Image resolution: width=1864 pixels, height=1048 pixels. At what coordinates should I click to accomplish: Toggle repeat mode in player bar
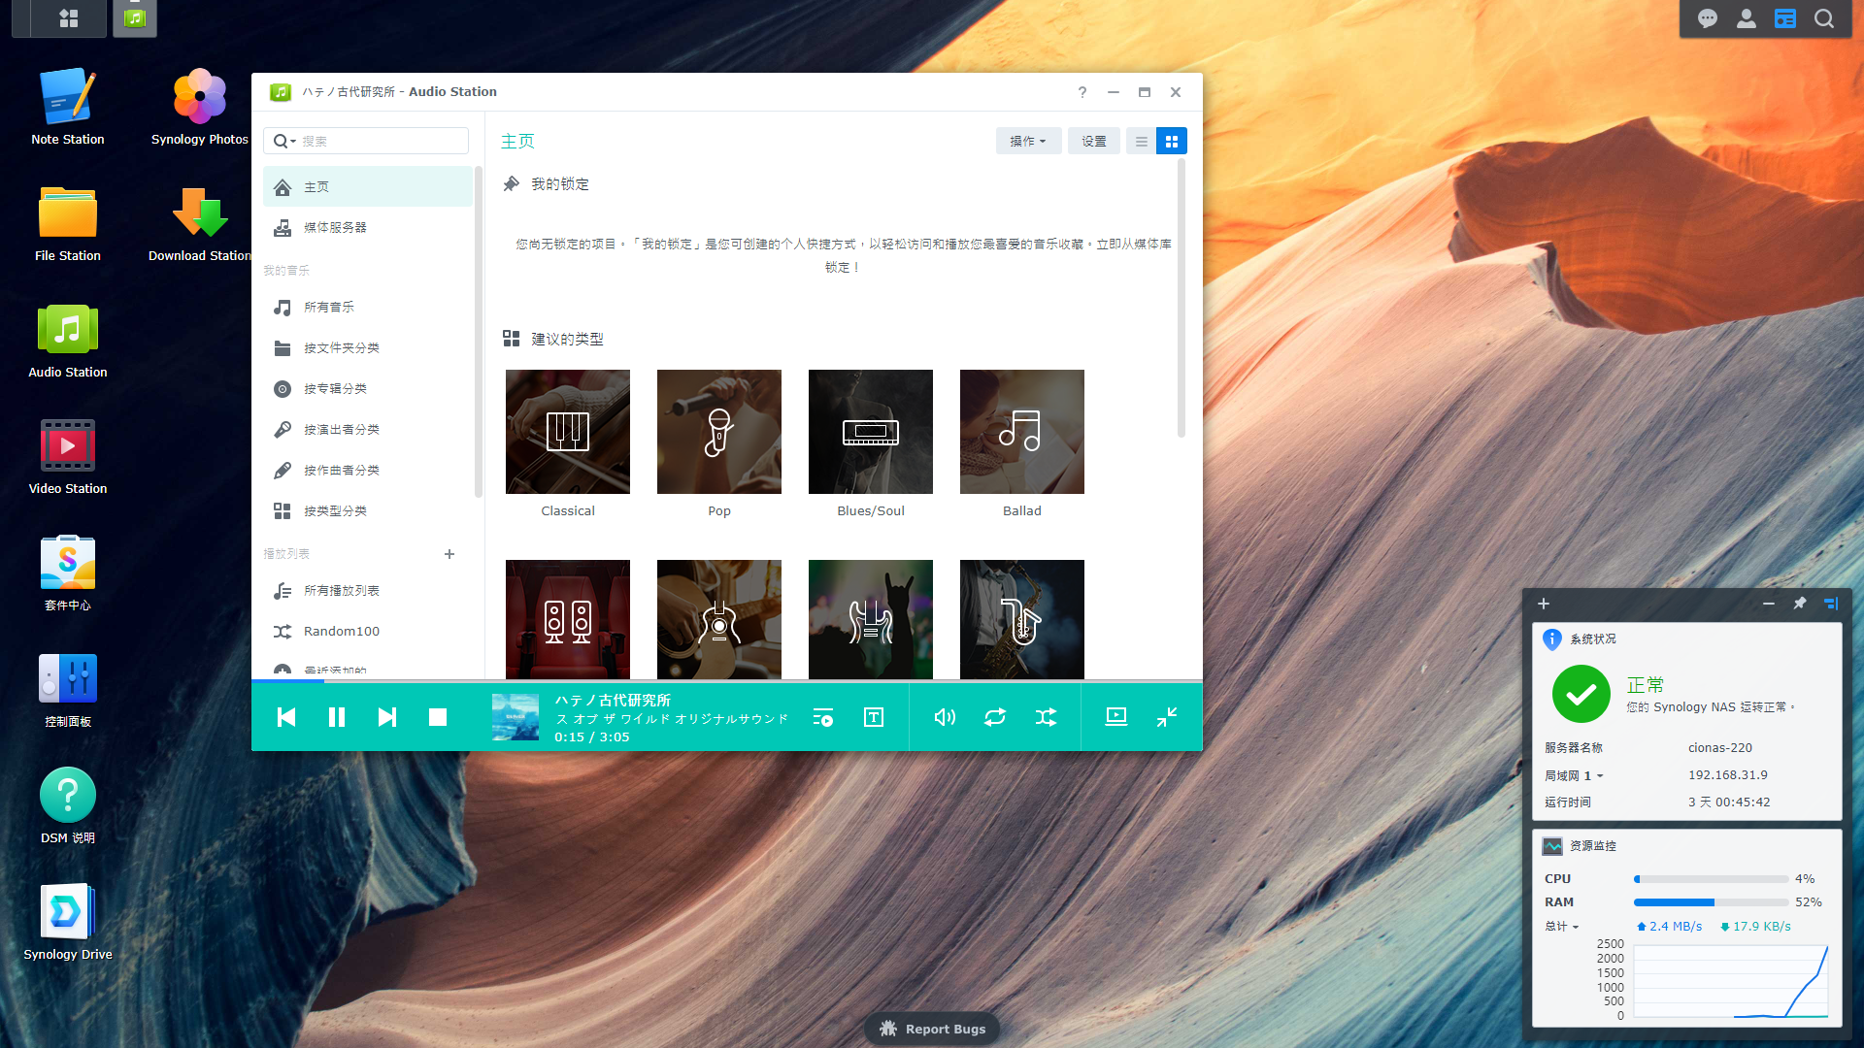click(995, 717)
